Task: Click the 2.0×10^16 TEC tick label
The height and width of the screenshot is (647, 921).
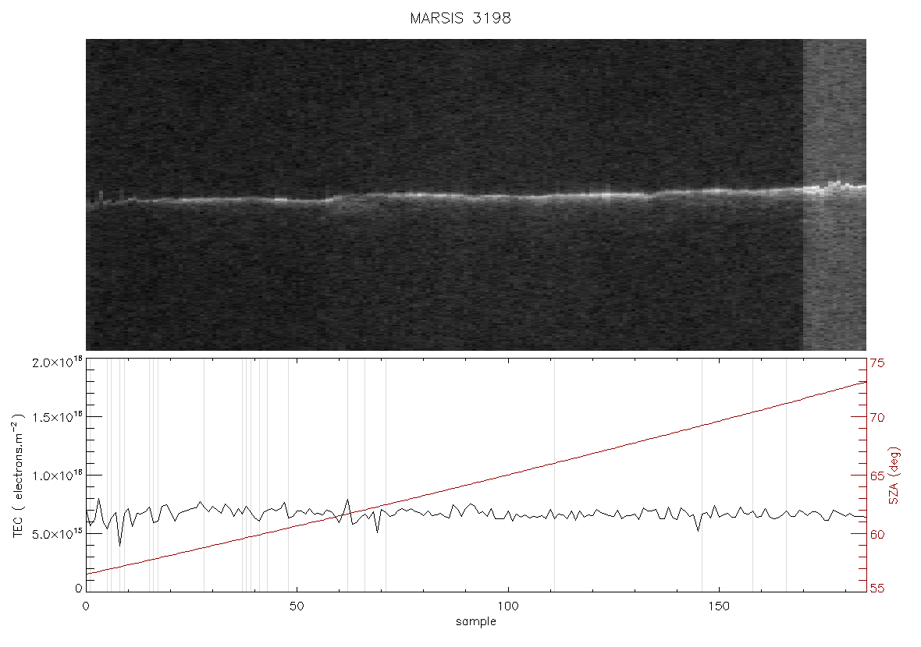Action: (56, 362)
